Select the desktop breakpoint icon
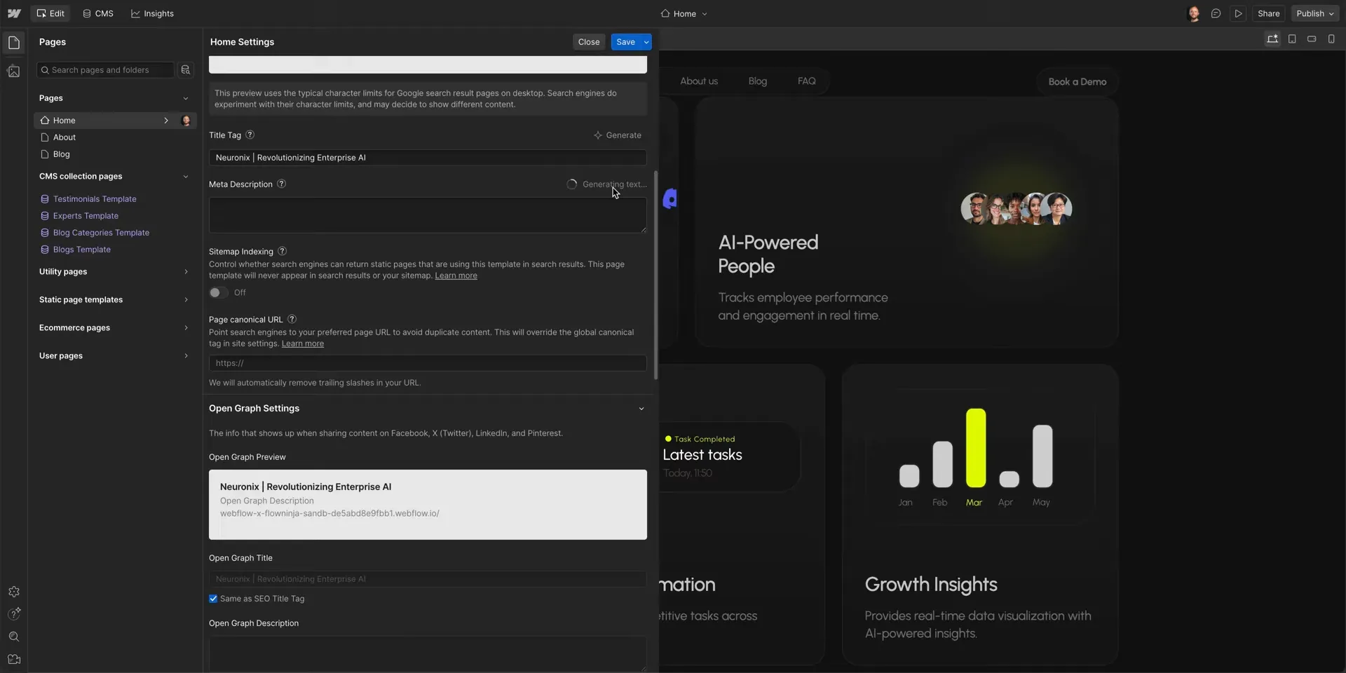 coord(1272,39)
